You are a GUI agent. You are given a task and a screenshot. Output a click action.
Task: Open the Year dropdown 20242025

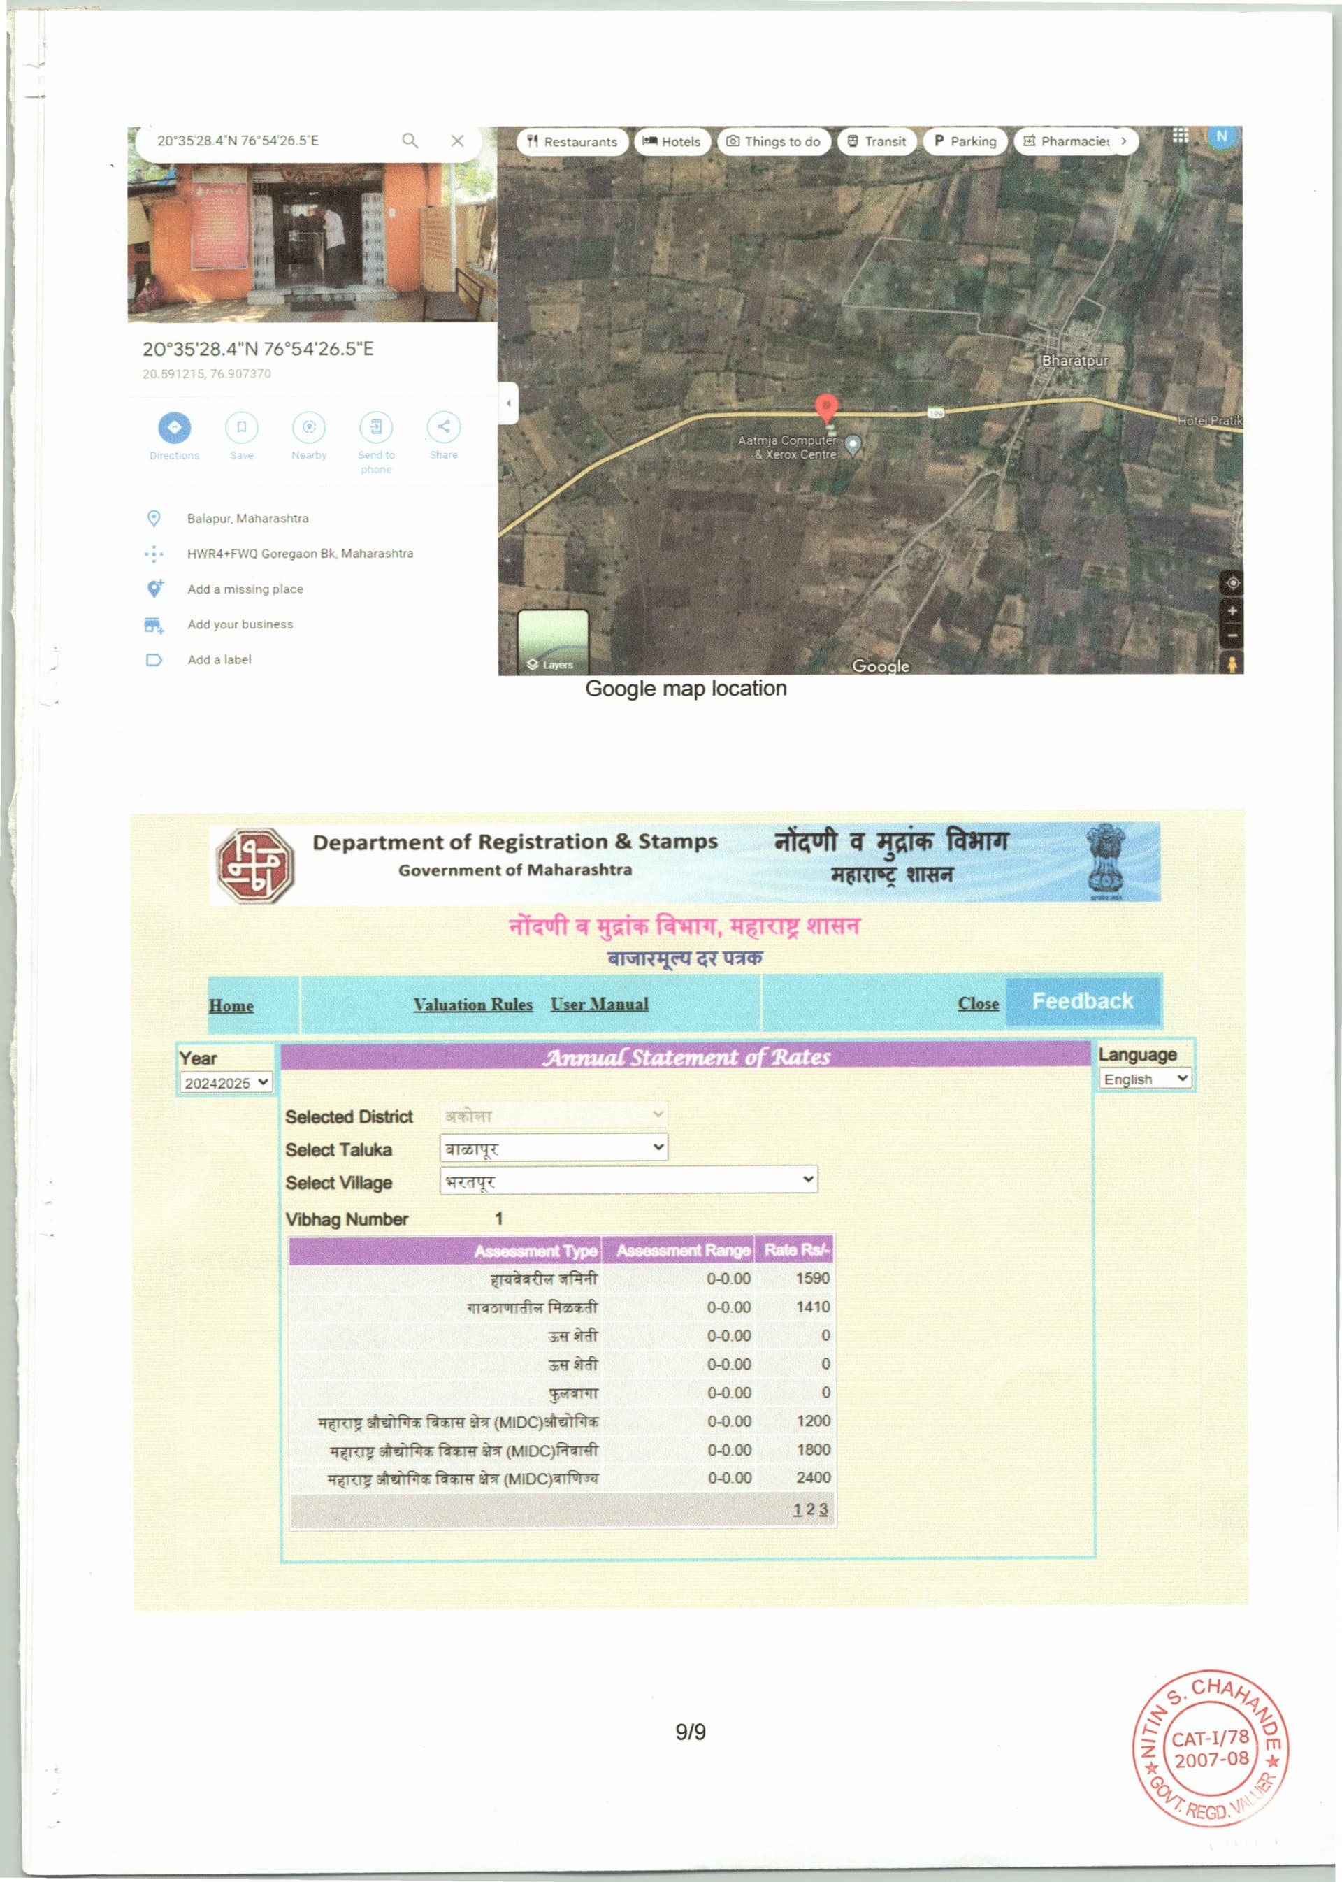click(x=226, y=1082)
